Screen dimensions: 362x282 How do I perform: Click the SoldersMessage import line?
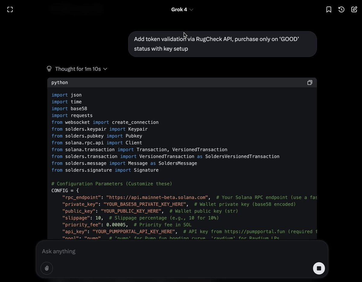click(124, 163)
